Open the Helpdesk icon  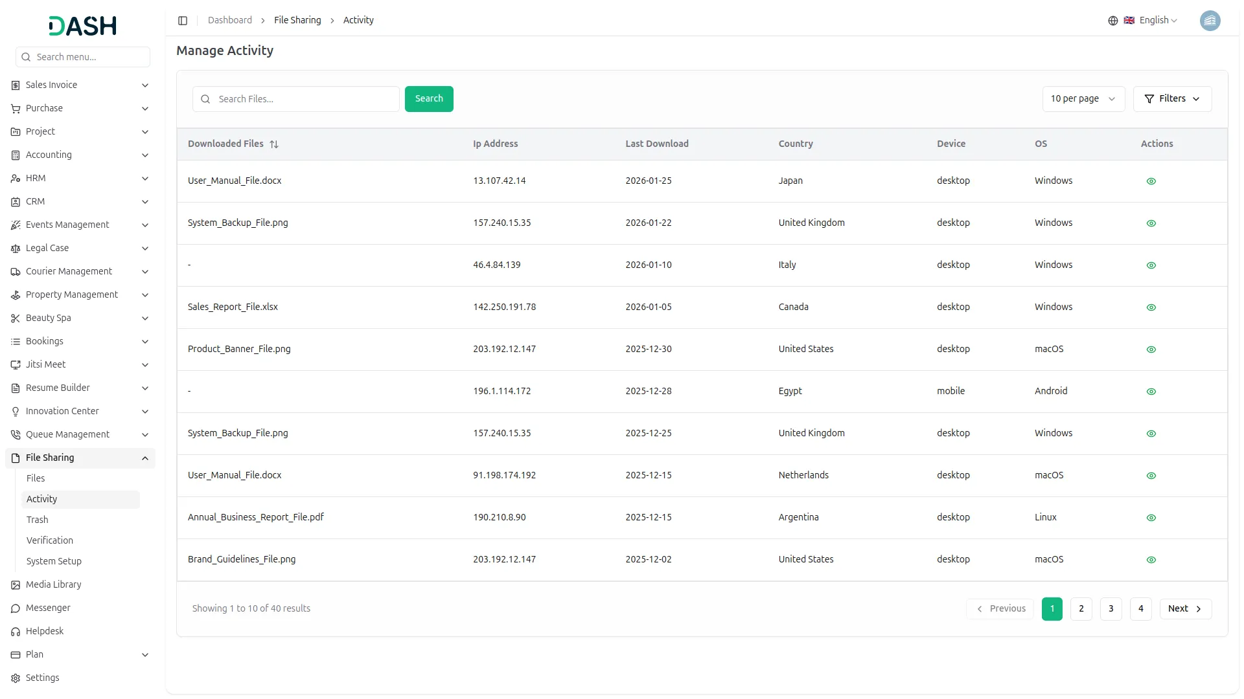coord(15,631)
